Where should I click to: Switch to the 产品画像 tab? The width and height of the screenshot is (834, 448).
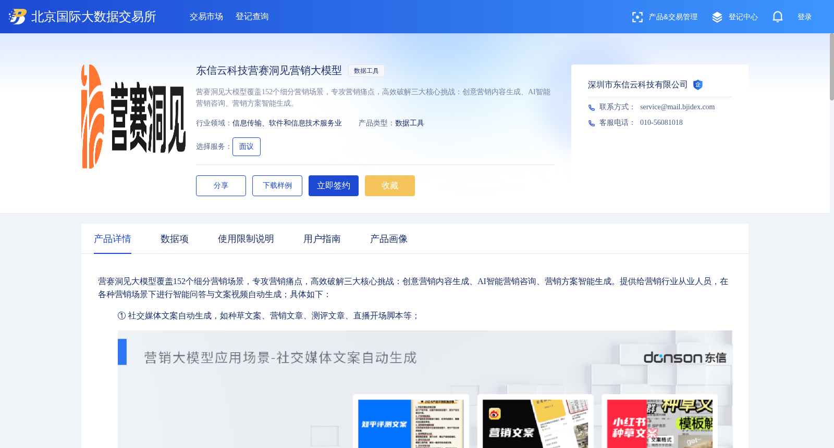(x=389, y=239)
